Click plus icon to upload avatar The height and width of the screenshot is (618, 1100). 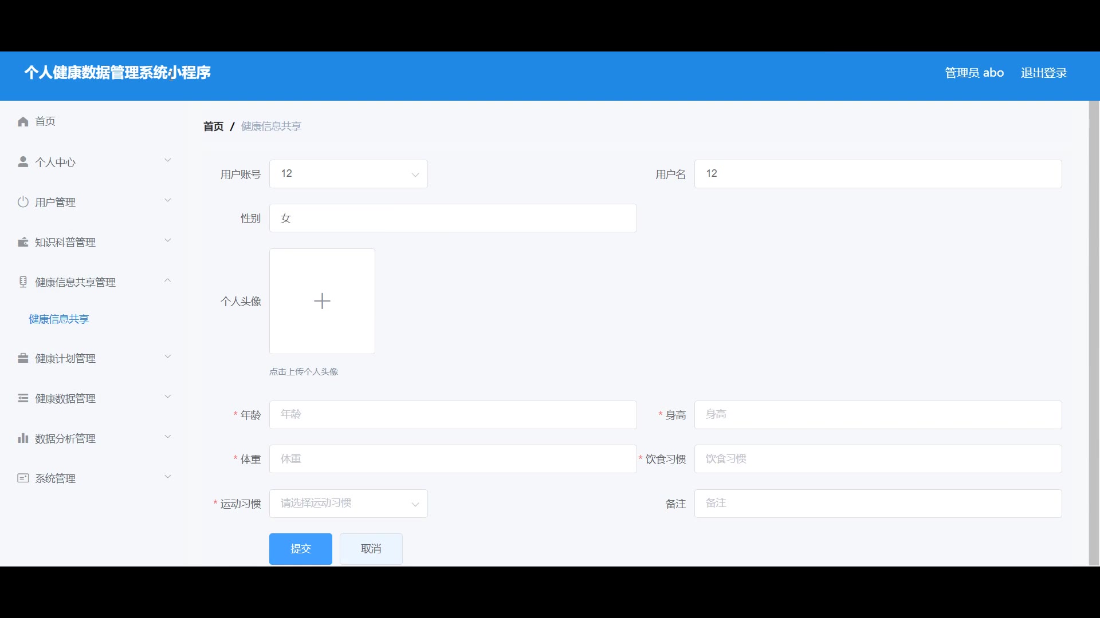pyautogui.click(x=322, y=301)
